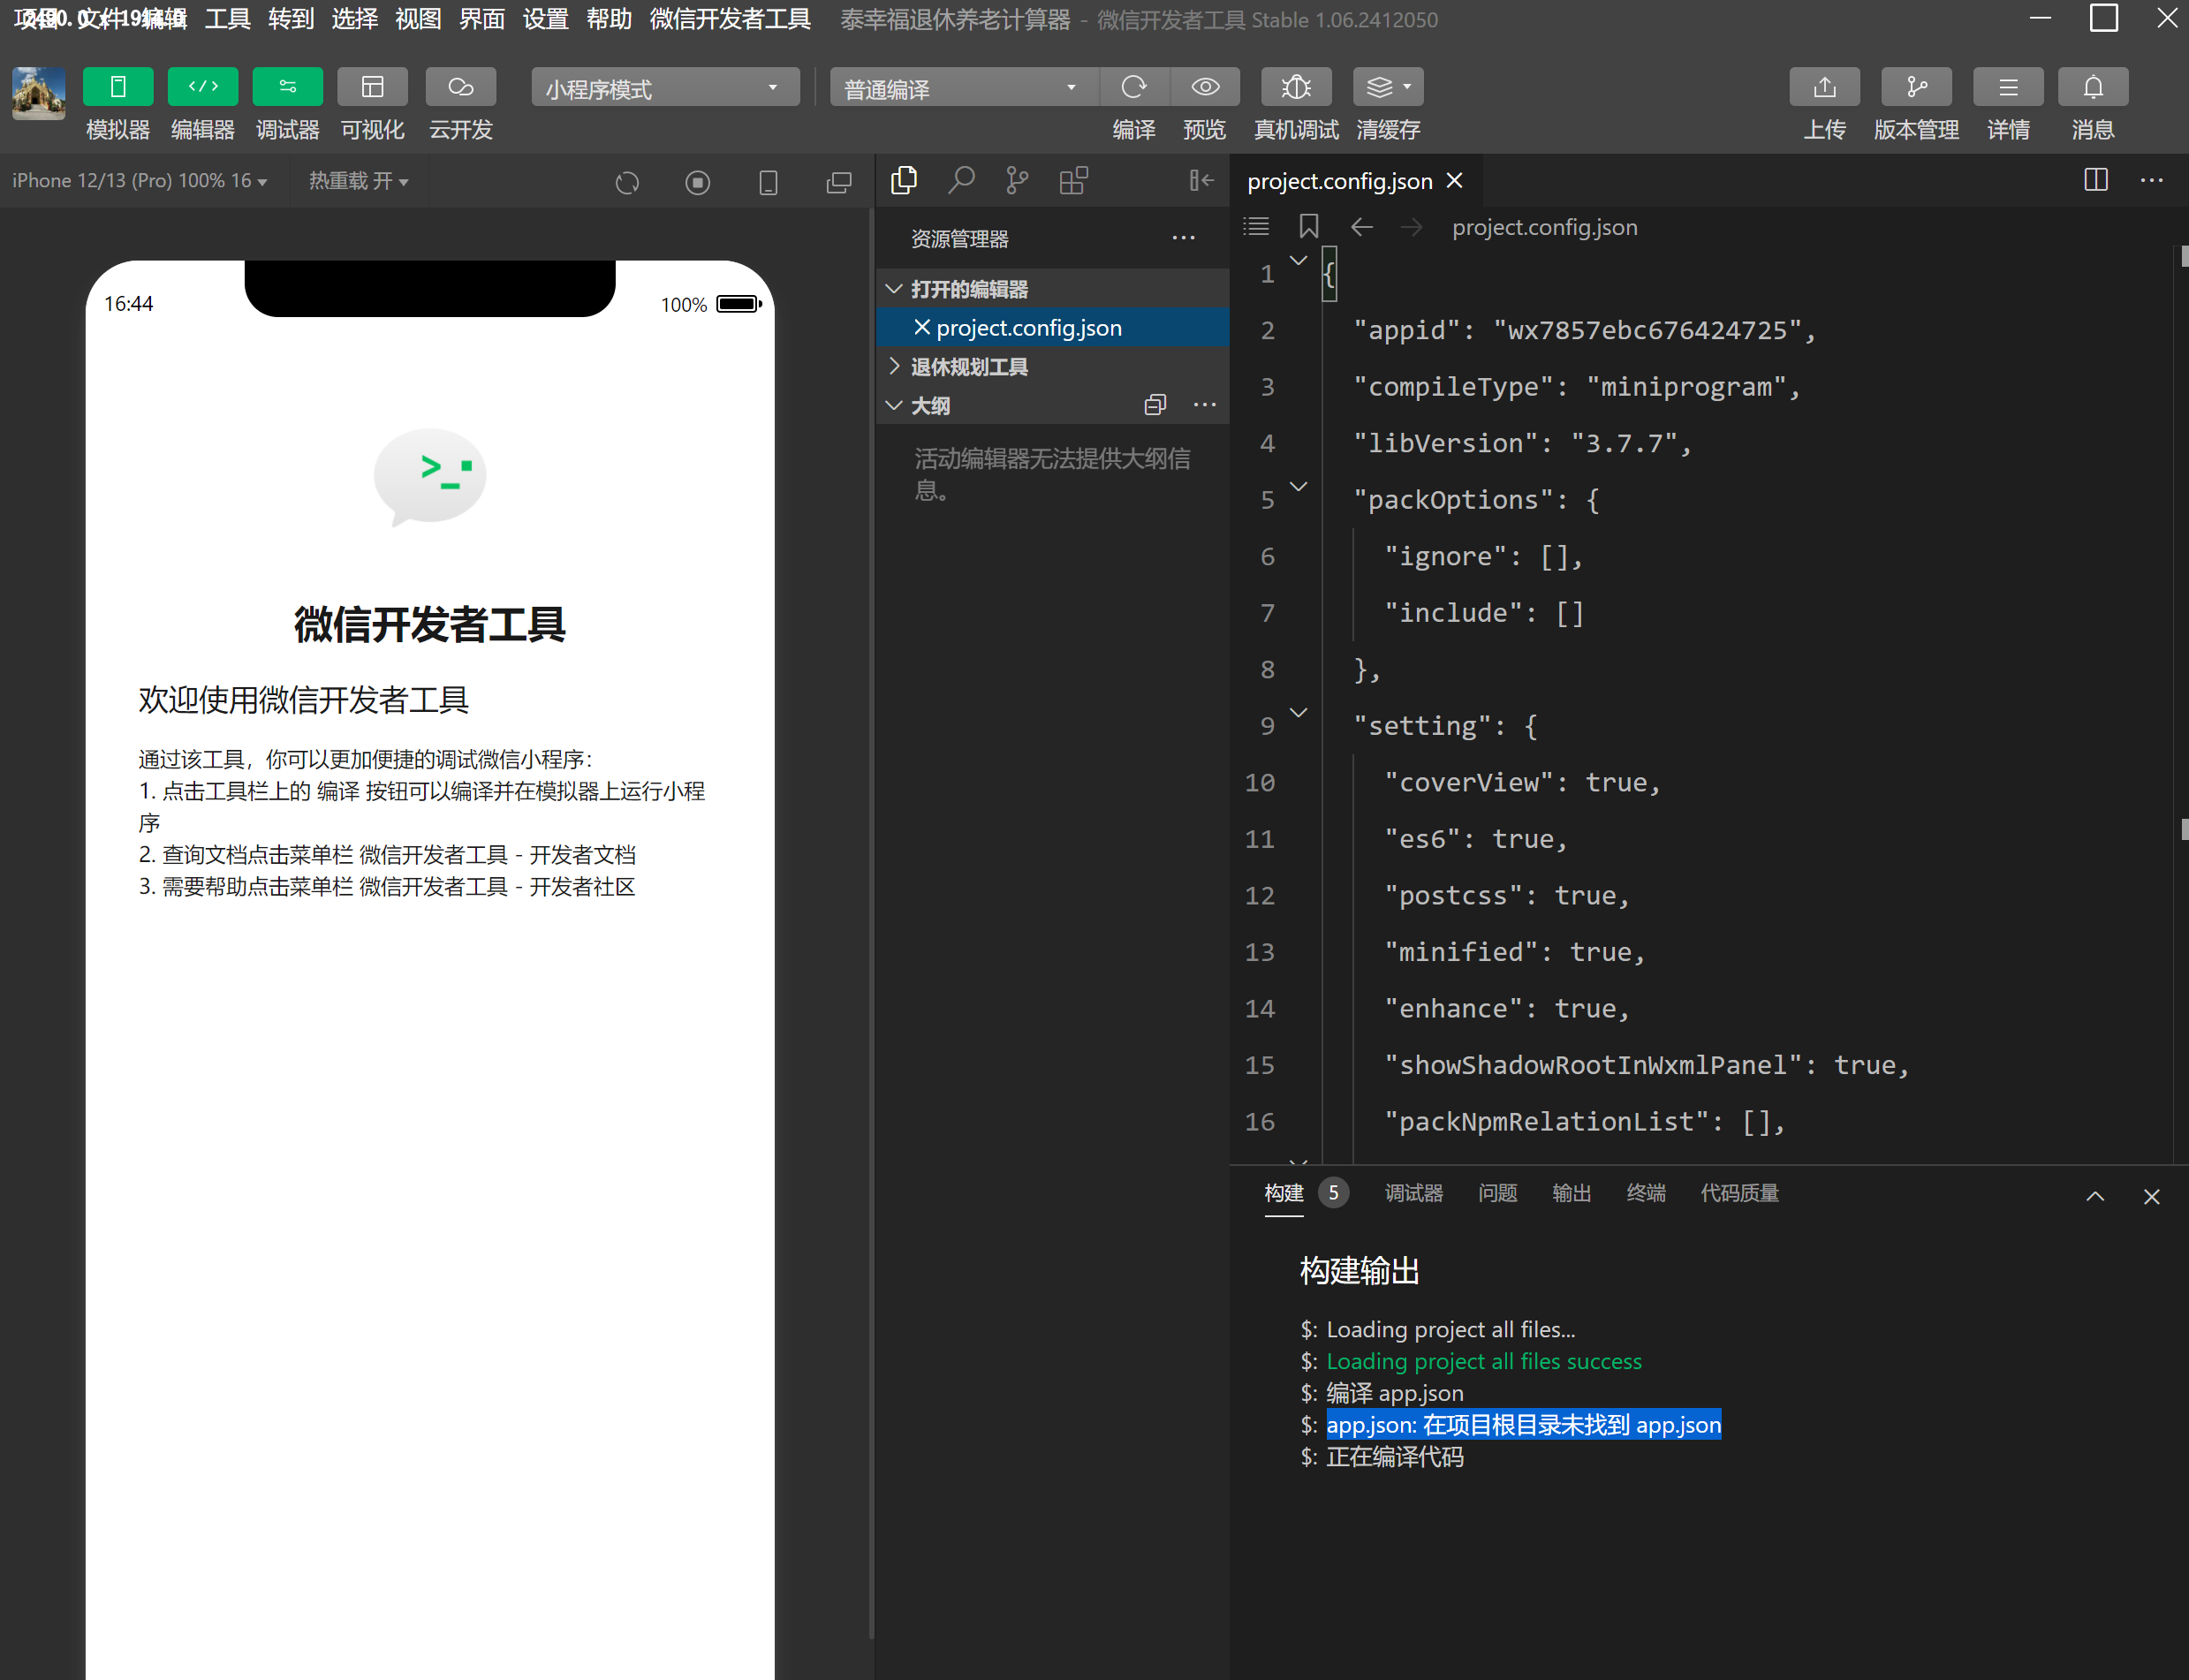Detach simulator into separate window icon

click(839, 182)
